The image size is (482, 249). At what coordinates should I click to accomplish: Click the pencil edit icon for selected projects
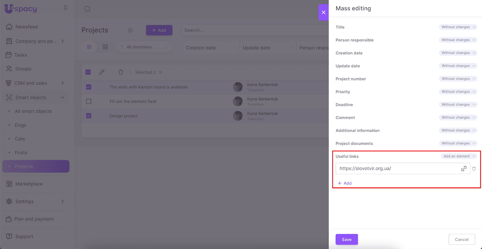[x=102, y=72]
